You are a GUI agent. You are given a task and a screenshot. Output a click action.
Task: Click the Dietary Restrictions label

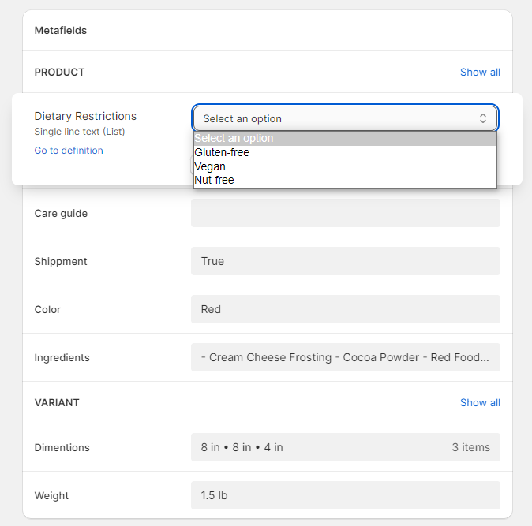[x=85, y=116]
